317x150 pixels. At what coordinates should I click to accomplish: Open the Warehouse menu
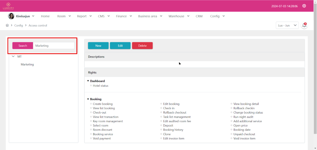coord(179,16)
